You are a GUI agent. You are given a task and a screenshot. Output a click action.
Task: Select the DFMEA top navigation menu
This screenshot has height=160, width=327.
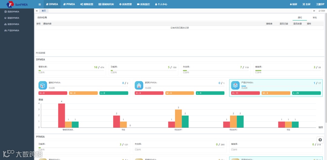(52, 4)
